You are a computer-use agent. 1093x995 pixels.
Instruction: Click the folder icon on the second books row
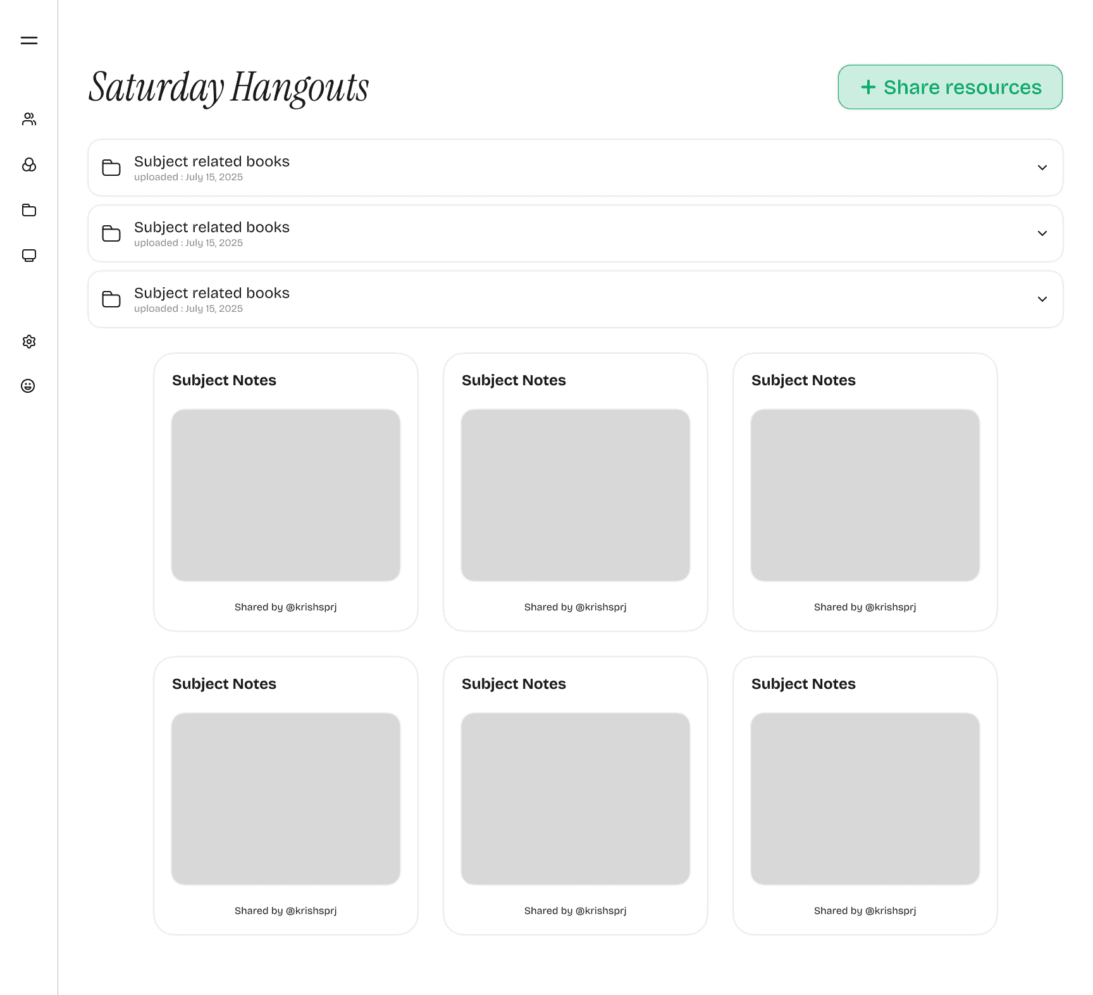[x=111, y=233]
